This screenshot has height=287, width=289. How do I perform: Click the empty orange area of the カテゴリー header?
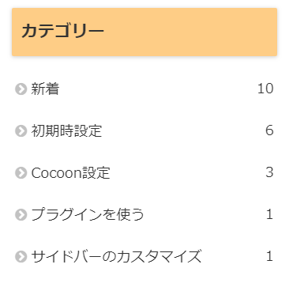[x=190, y=32]
